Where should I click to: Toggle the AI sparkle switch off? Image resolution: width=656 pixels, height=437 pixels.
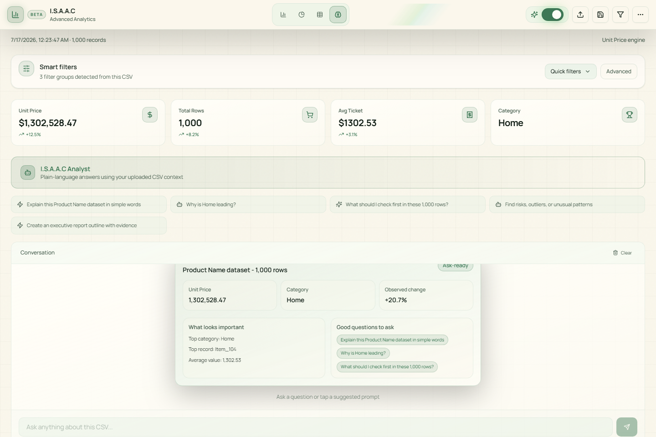553,15
